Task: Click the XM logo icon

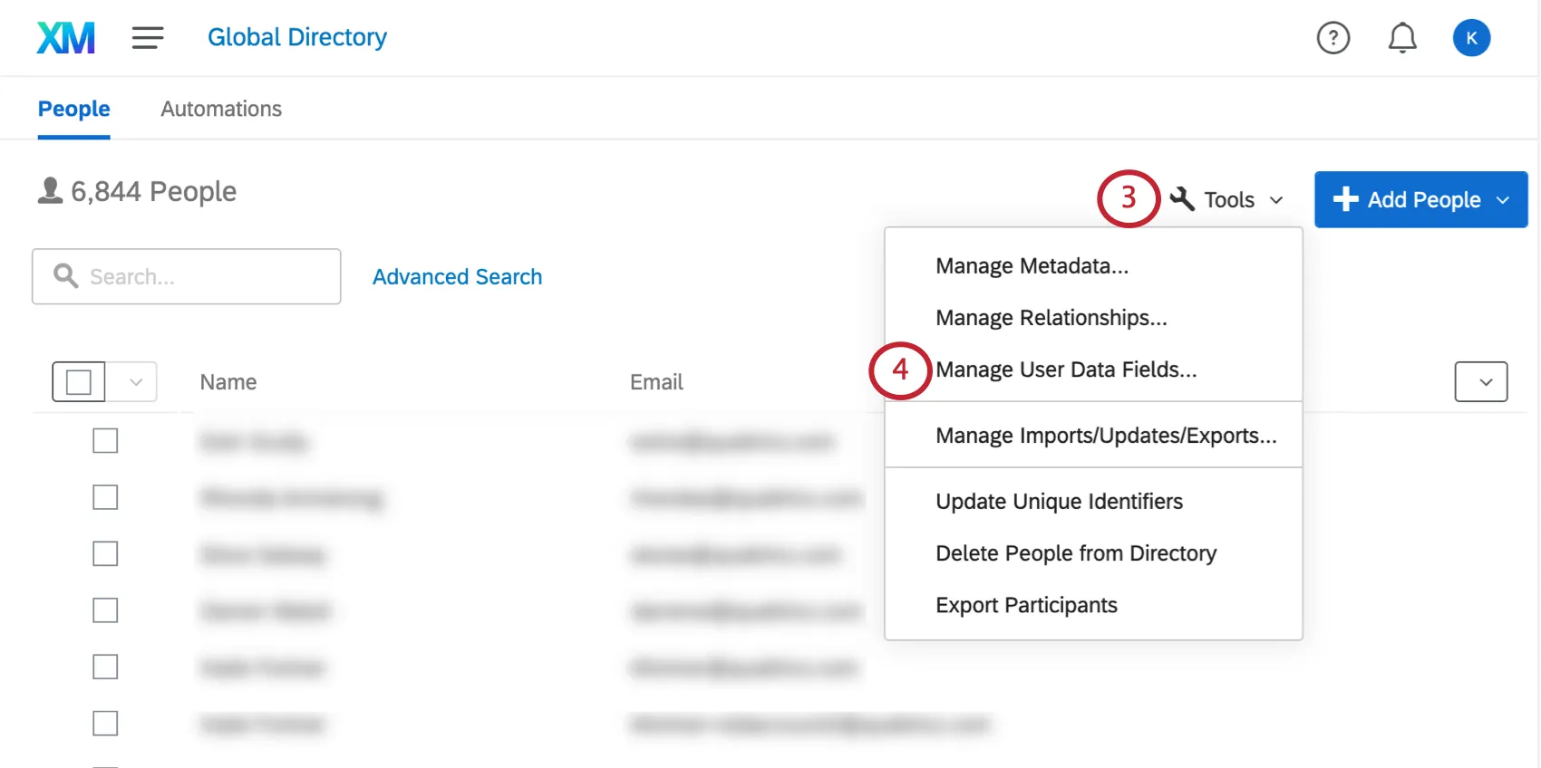Action: point(65,38)
